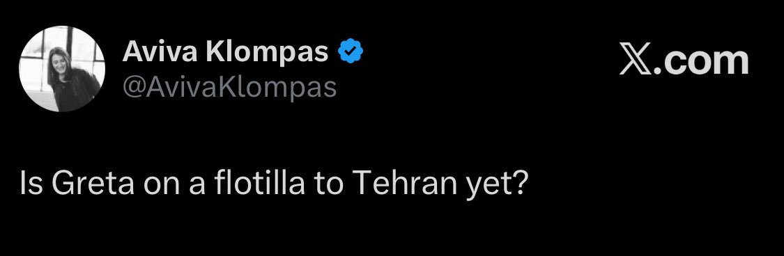Click 'Klompas' in the bold display name

click(268, 53)
